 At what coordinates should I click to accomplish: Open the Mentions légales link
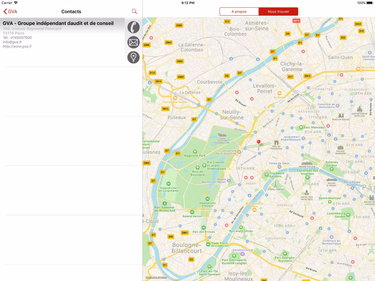click(x=156, y=277)
